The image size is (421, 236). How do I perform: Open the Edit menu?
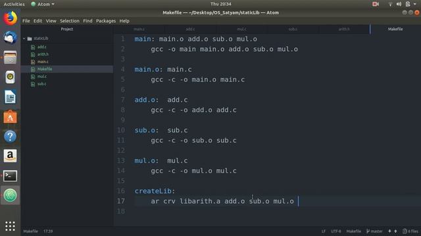pyautogui.click(x=37, y=21)
